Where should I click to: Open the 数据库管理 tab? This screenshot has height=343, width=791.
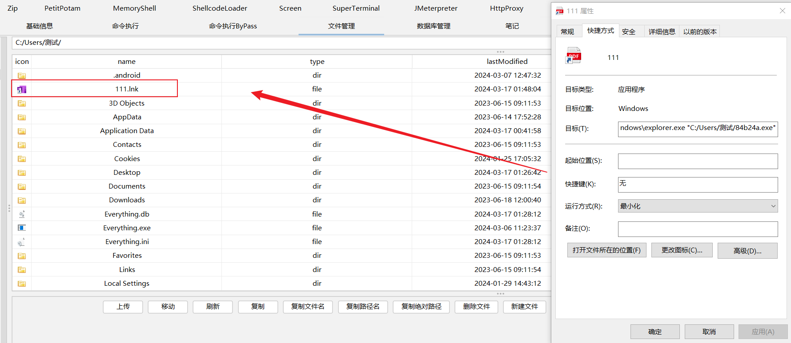coord(434,26)
